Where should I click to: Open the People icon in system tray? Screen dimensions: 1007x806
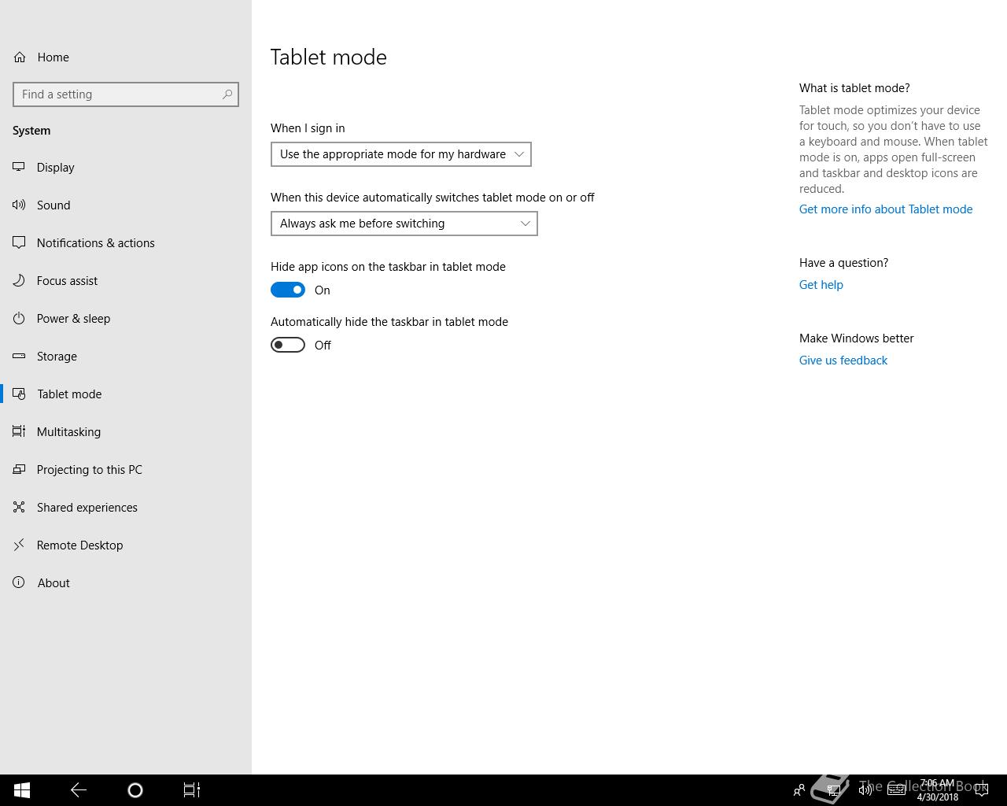(799, 790)
